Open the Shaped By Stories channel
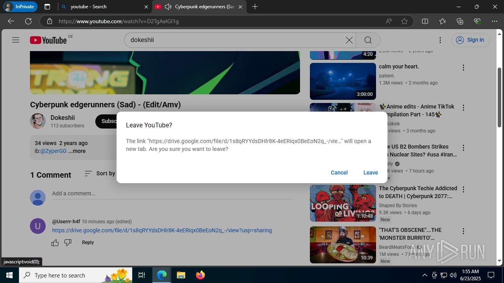Screen dimensions: 504x283 coord(398,205)
